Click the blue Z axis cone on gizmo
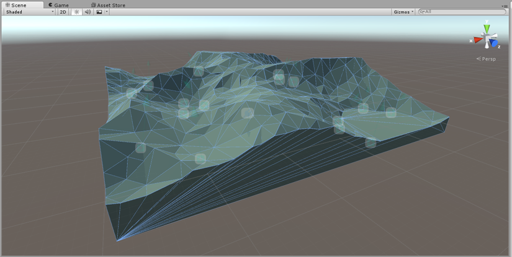The image size is (512, 257). coord(495,43)
